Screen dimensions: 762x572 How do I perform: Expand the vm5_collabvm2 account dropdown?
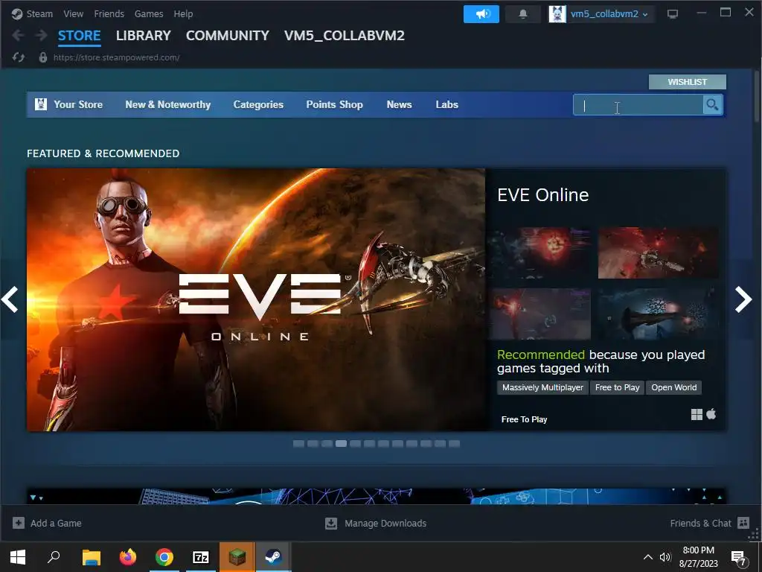[609, 14]
